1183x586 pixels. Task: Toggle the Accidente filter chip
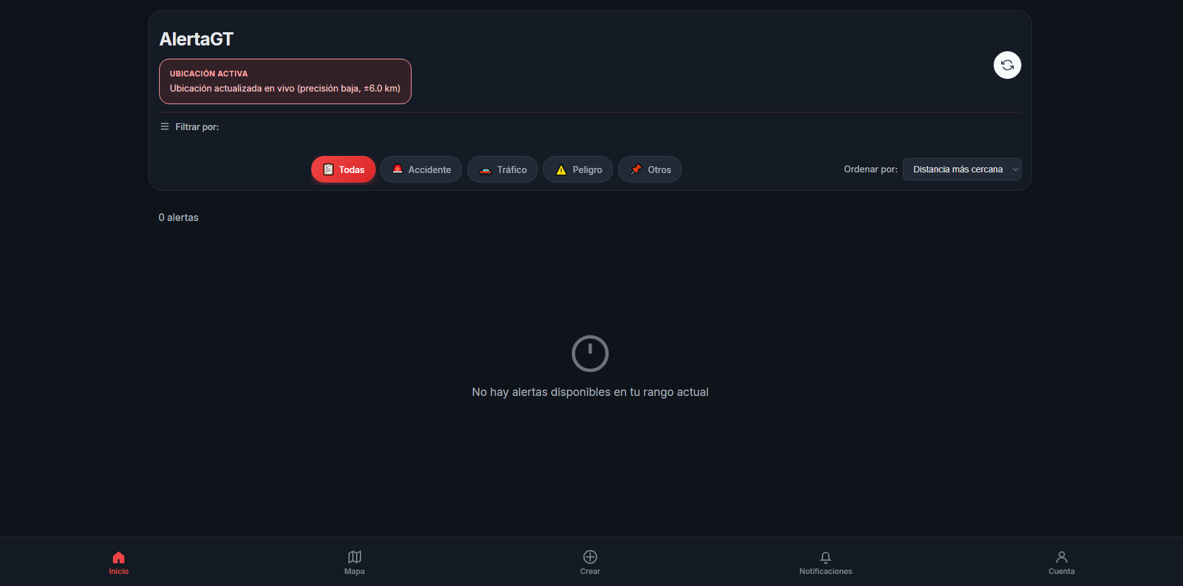click(421, 169)
